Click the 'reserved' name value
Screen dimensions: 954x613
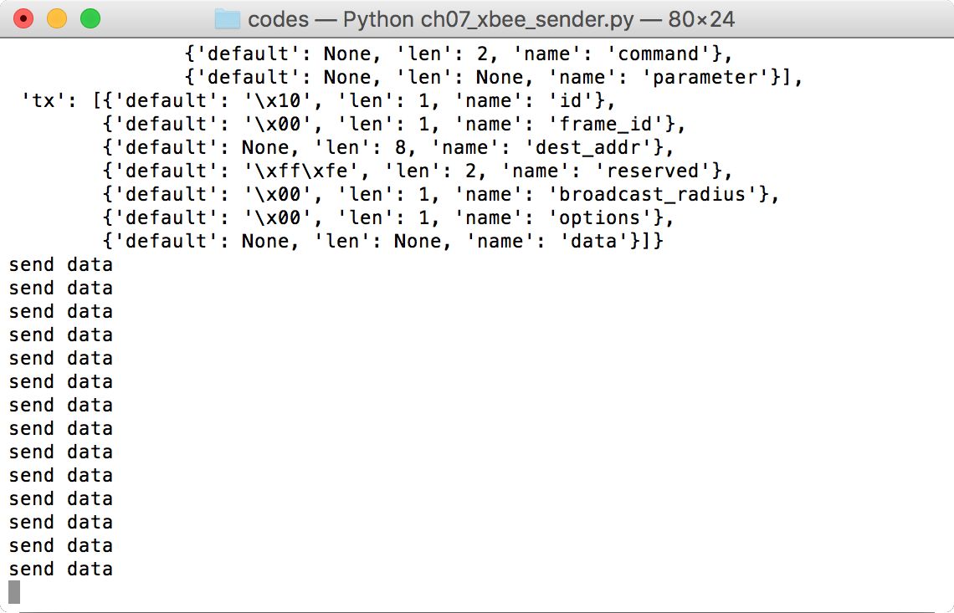pos(653,171)
